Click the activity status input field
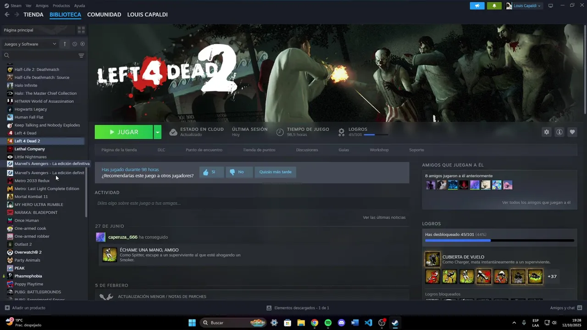The width and height of the screenshot is (587, 330). click(252, 203)
